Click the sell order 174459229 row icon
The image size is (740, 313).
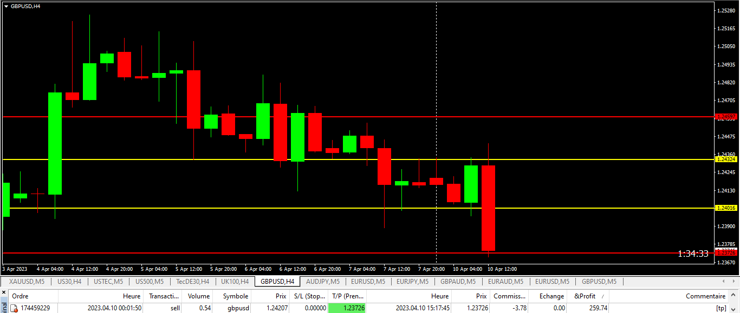(x=15, y=308)
